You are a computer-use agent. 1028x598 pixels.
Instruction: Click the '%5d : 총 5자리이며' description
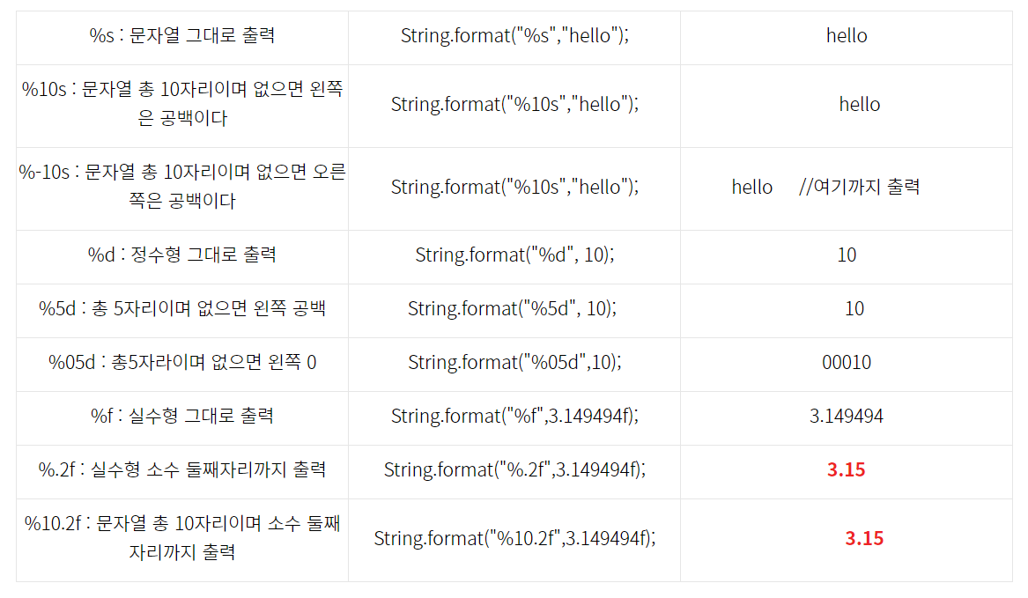(x=182, y=308)
